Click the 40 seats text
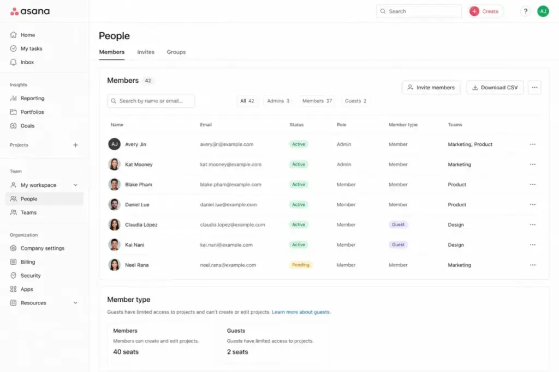Viewport: 559px width, 372px height. 126,352
